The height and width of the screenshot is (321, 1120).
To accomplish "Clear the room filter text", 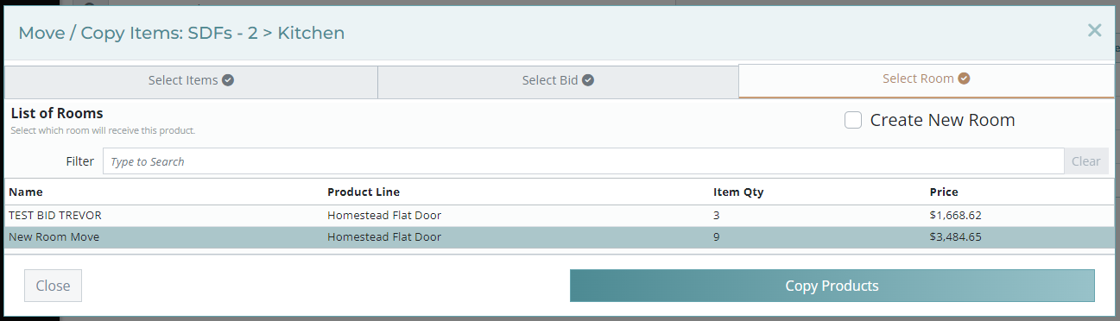I will pyautogui.click(x=1085, y=161).
